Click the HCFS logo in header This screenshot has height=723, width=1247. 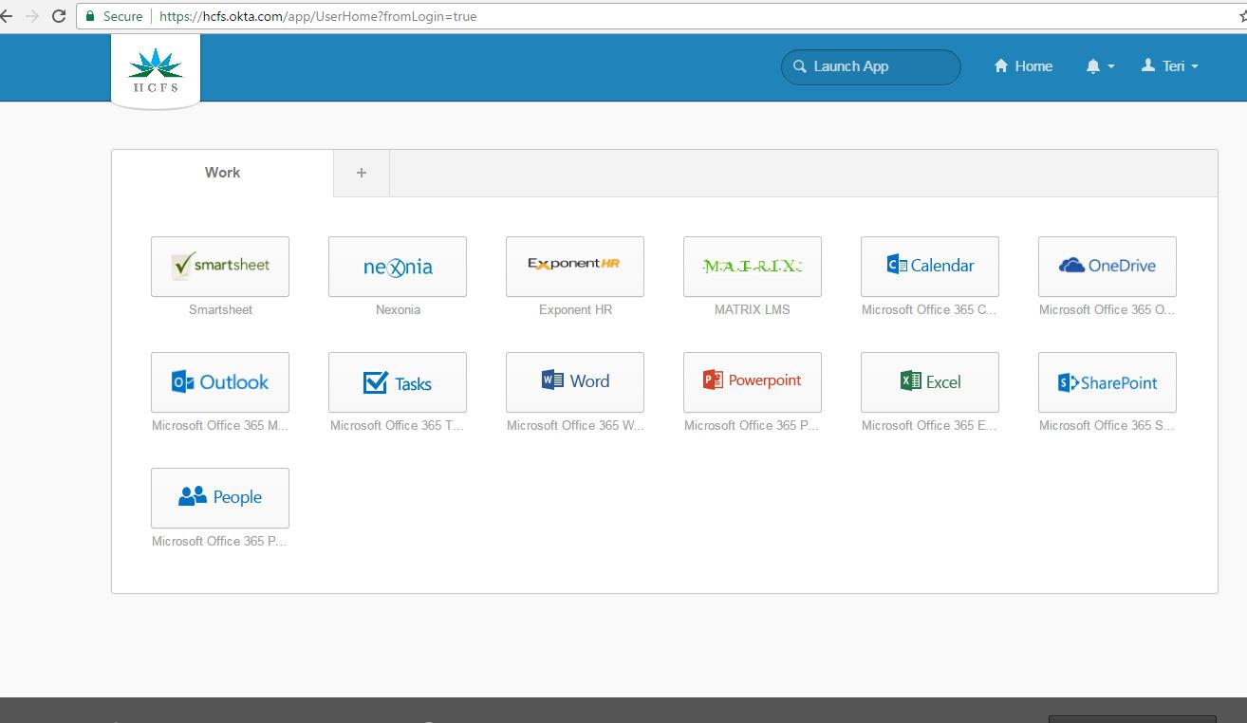[x=156, y=71]
